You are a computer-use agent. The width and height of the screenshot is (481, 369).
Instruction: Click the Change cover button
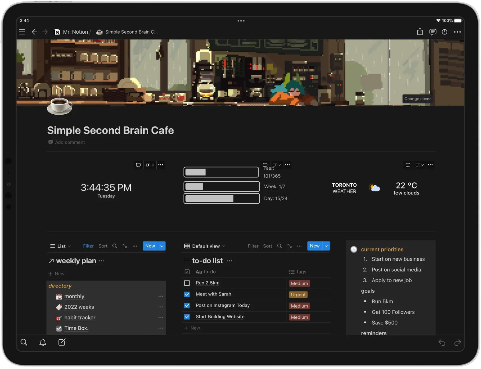coord(417,99)
